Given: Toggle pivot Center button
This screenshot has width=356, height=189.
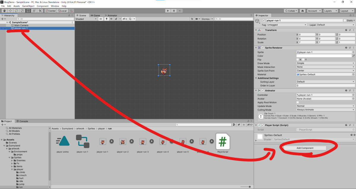Looking at the screenshot, I should click(50, 11).
